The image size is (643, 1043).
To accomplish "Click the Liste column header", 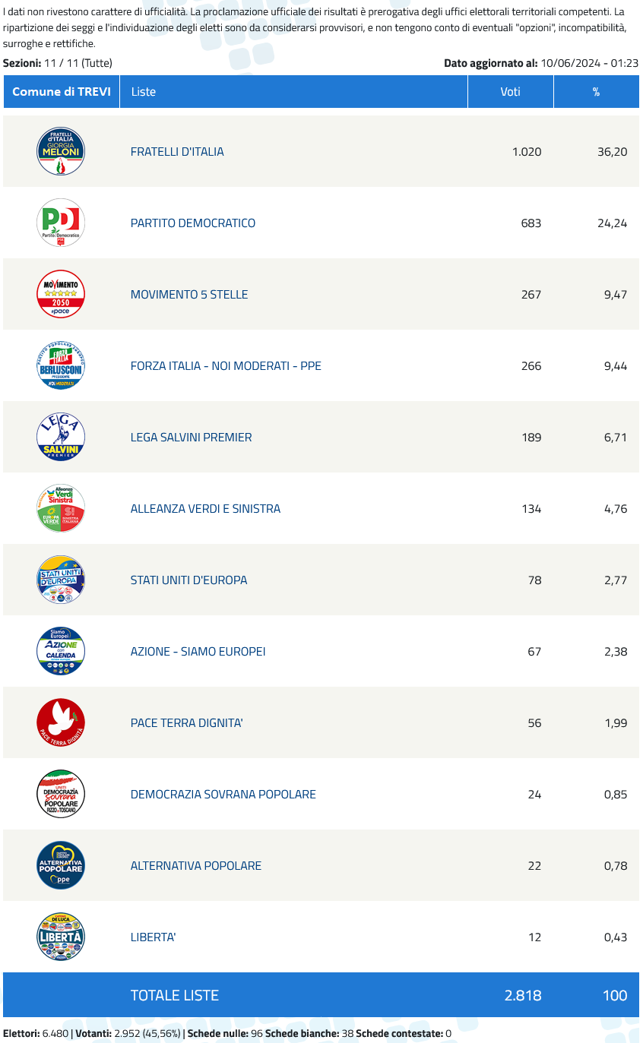I will click(293, 91).
